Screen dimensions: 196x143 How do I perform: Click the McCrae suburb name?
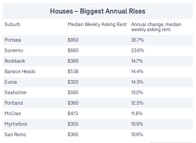(13, 114)
